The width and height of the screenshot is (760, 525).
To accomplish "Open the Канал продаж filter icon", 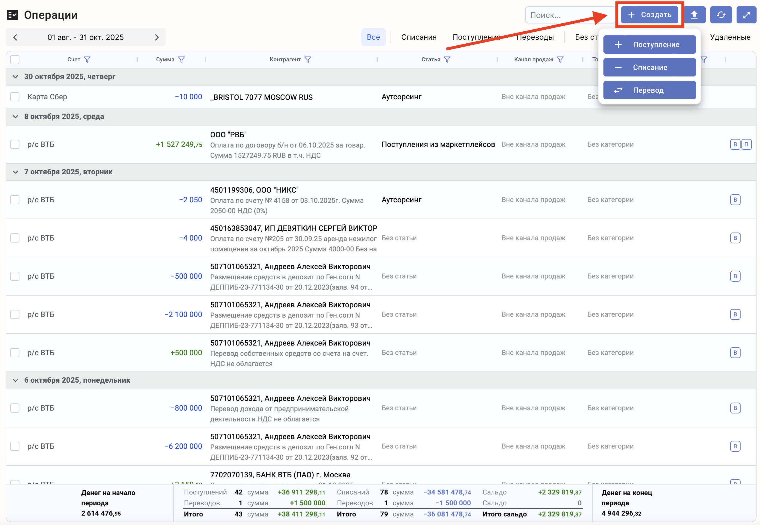I will [x=560, y=60].
